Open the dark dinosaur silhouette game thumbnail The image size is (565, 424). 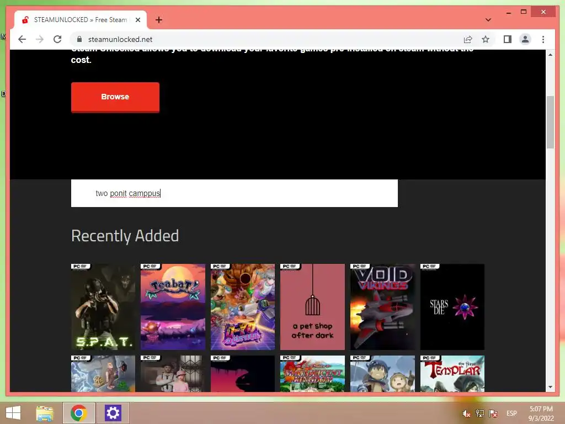(x=243, y=374)
